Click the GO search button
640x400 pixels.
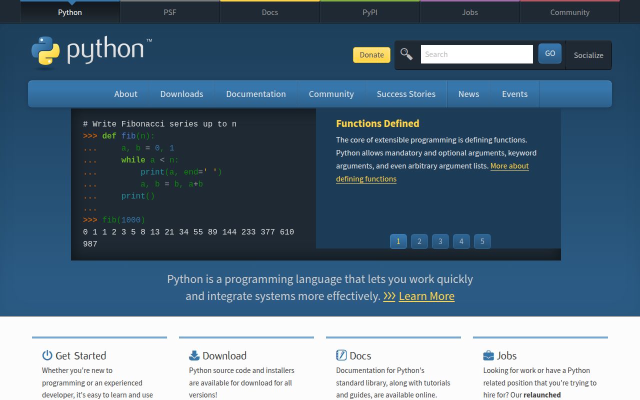tap(550, 53)
